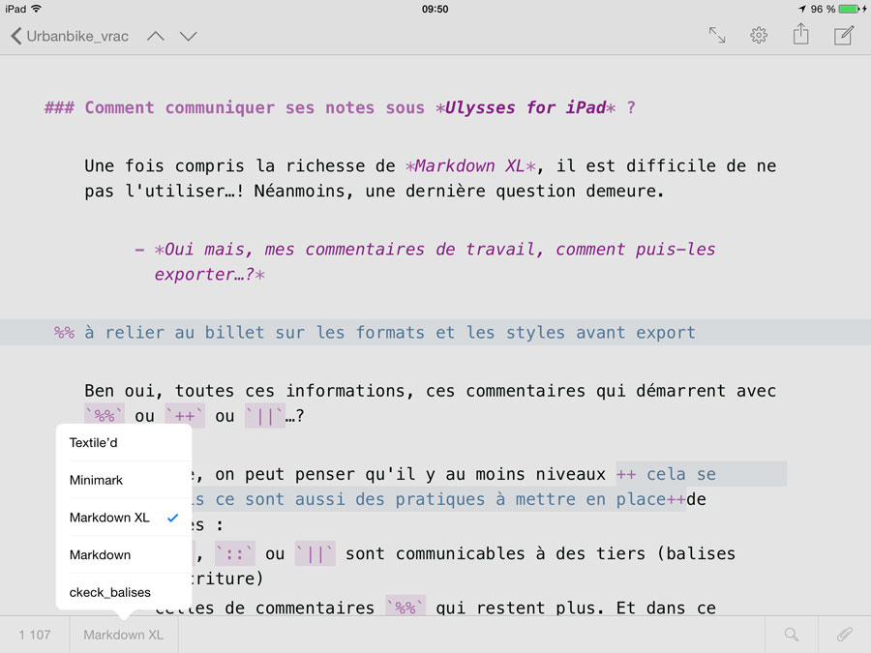Open attachments with paperclip icon

[x=845, y=635]
